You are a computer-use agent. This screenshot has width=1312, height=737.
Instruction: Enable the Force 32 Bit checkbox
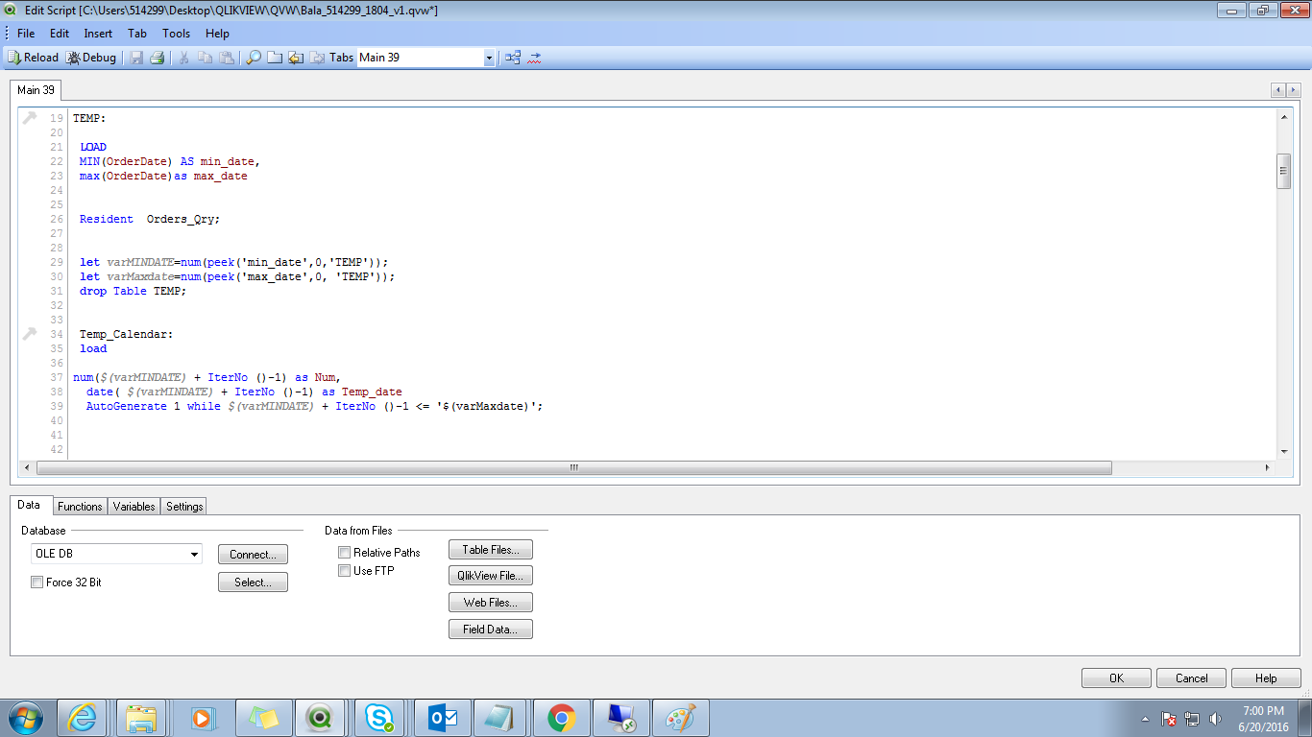(36, 582)
